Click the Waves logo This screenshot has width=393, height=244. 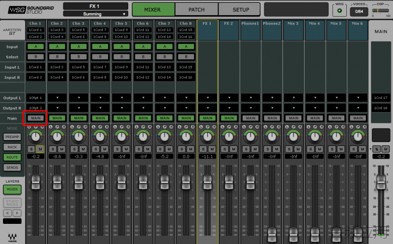tap(12, 237)
